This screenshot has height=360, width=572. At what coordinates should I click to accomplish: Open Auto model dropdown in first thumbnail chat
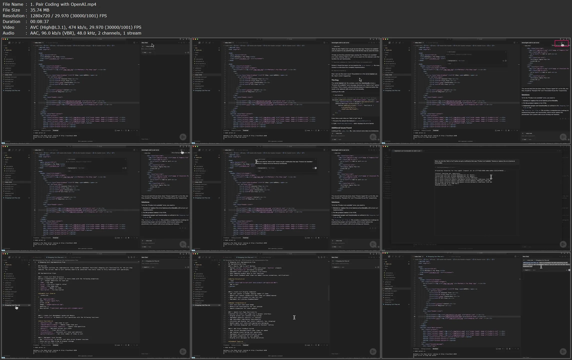click(x=150, y=53)
